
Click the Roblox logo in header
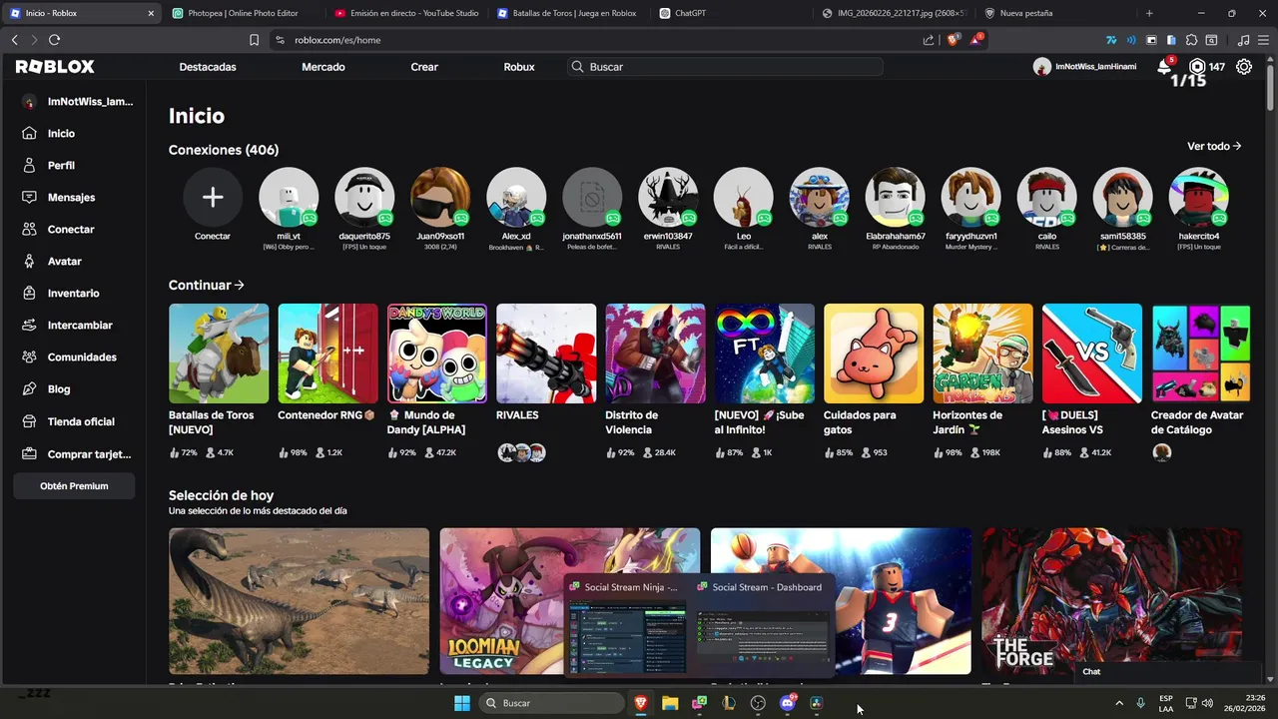click(55, 67)
